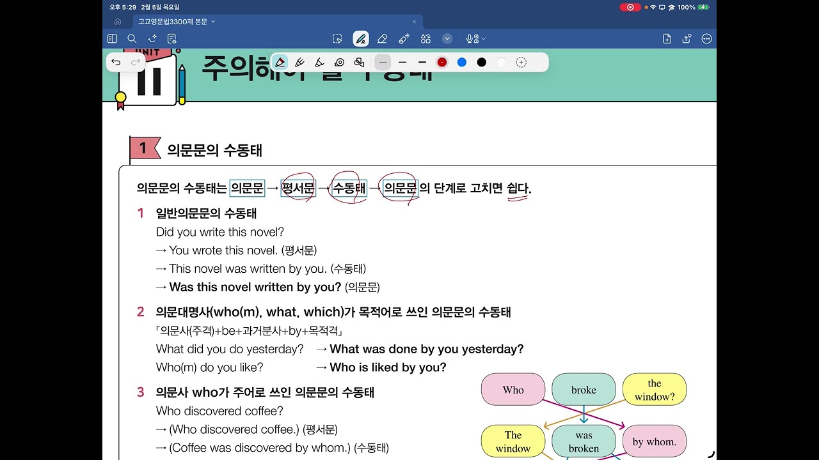
Task: Select the medium stroke thickness
Action: pyautogui.click(x=402, y=62)
